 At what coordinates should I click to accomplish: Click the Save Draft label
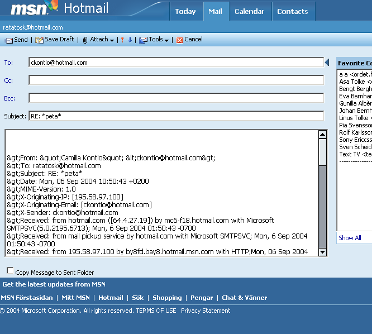pyautogui.click(x=59, y=39)
